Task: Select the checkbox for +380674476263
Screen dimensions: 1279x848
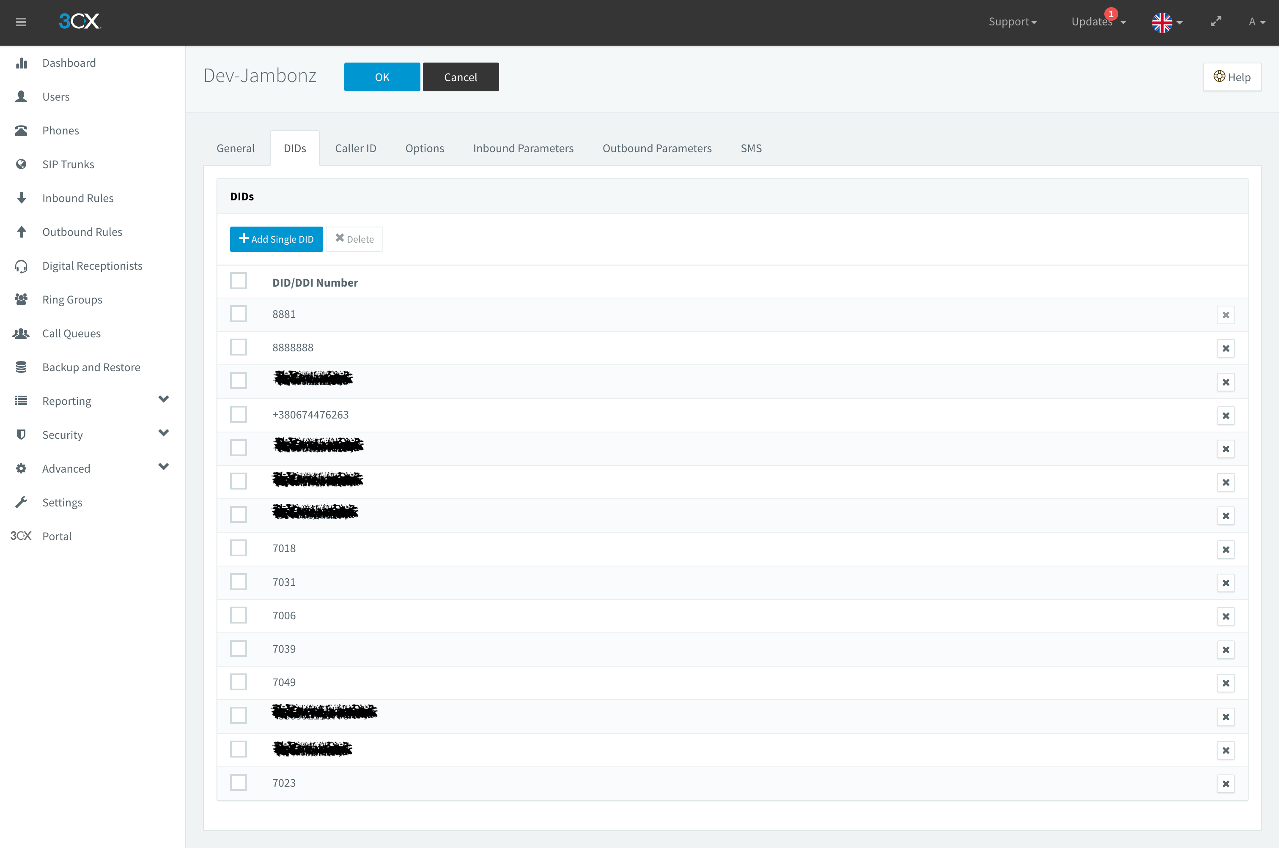Action: click(x=238, y=415)
